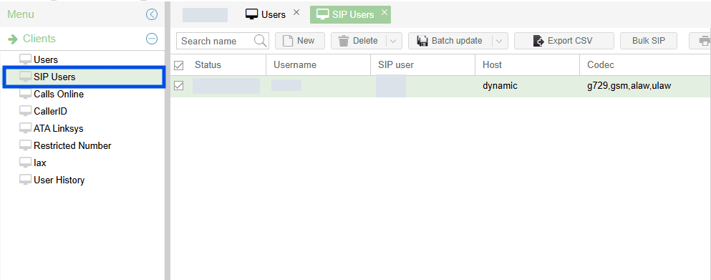Click monitor icon beside Users in sidebar
Viewport: 711px width, 280px height.
[x=25, y=59]
